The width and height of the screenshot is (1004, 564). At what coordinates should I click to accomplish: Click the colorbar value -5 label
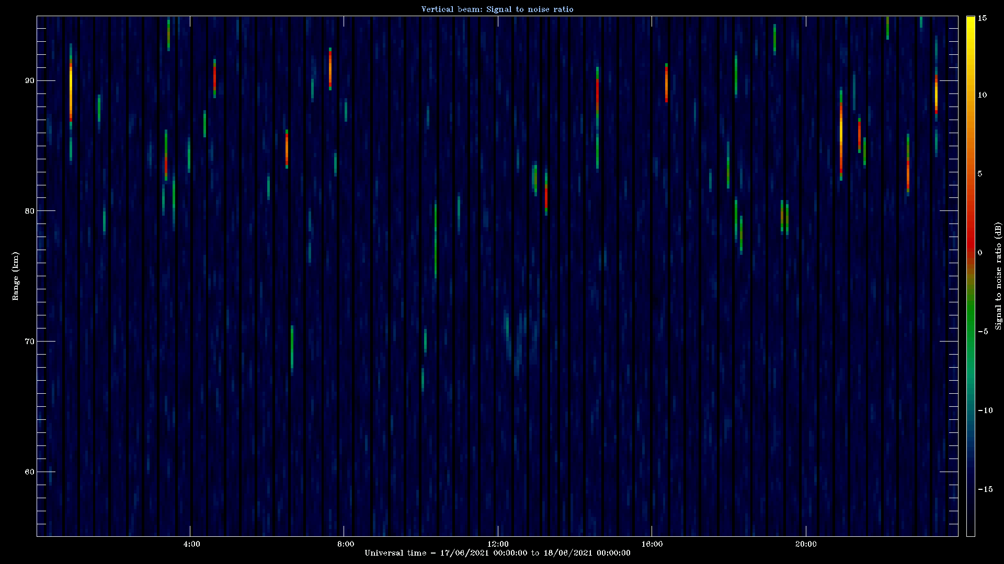pos(983,331)
